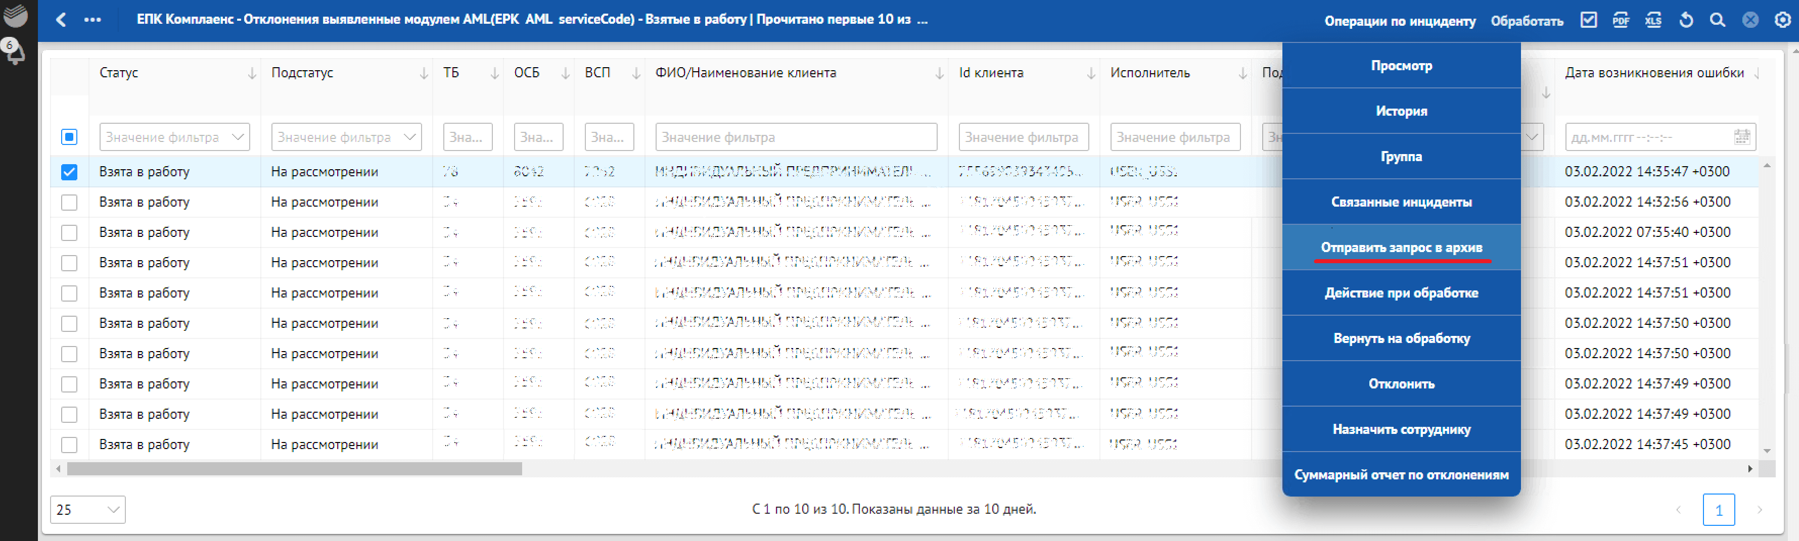Select 'Отправить запрос в архив' menu item
The height and width of the screenshot is (541, 1799).
pos(1401,248)
